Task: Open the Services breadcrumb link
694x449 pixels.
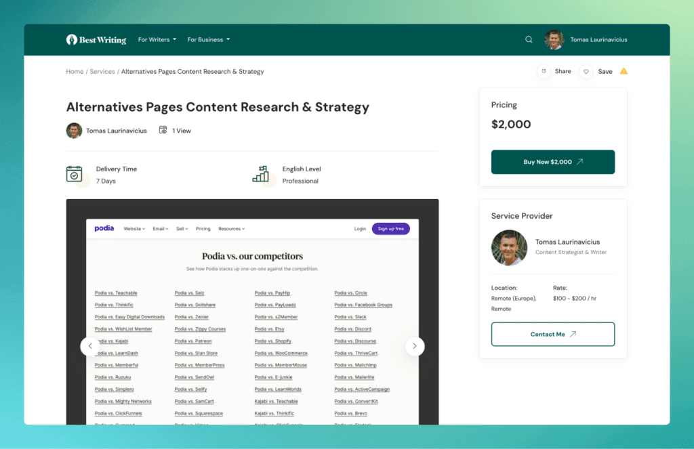Action: (x=102, y=71)
